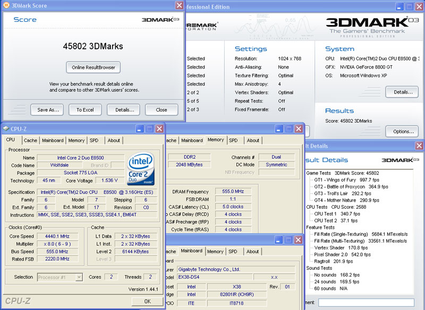The width and height of the screenshot is (425, 310).
Task: Open the Online ResultBrowser
Action: 93,67
